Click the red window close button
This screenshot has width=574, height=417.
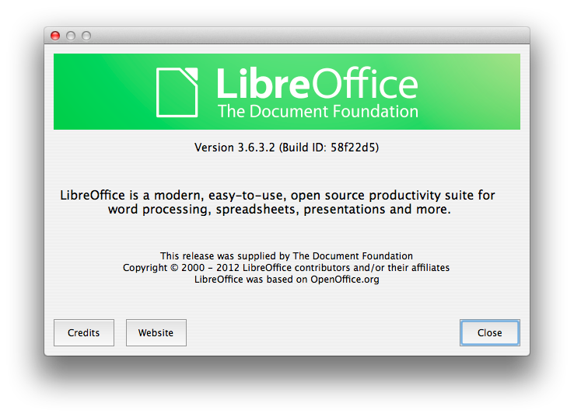55,36
